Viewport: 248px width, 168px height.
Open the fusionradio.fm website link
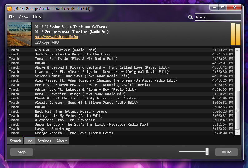pyautogui.click(x=56, y=37)
